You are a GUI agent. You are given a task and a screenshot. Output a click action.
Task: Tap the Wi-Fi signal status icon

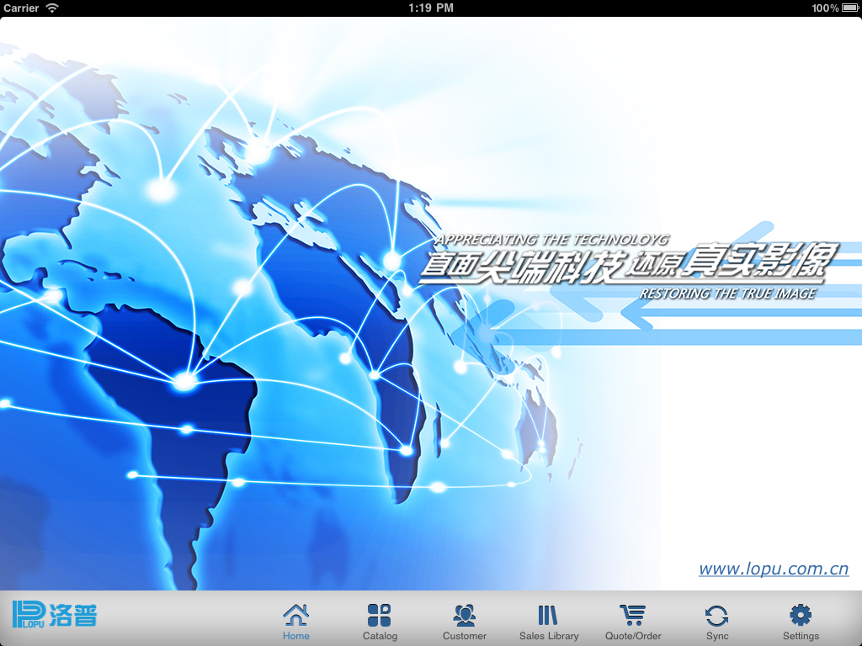point(52,8)
